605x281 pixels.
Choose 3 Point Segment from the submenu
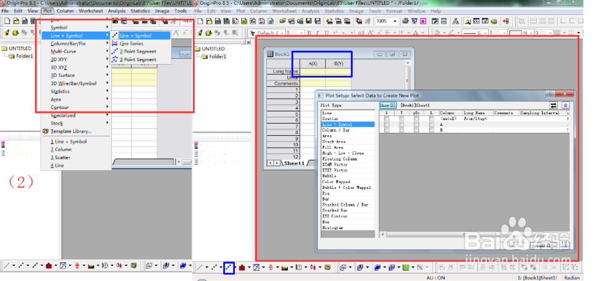(141, 59)
